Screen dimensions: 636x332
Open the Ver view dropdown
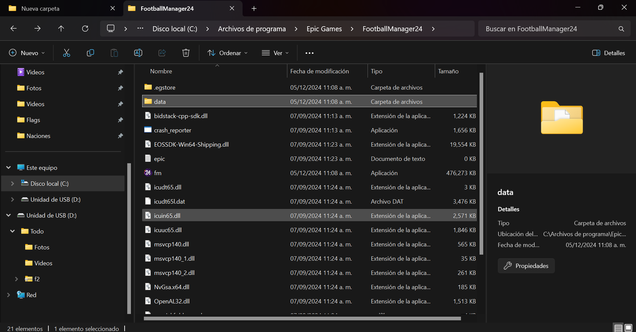tap(275, 53)
